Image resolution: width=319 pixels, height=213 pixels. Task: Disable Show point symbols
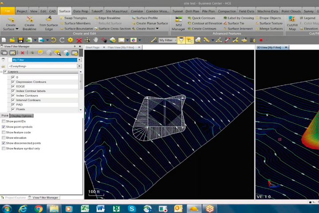point(4,127)
